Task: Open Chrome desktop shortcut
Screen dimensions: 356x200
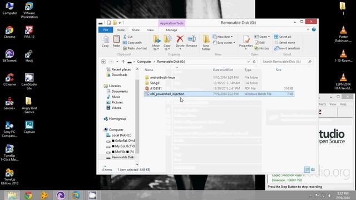Action: [9, 32]
